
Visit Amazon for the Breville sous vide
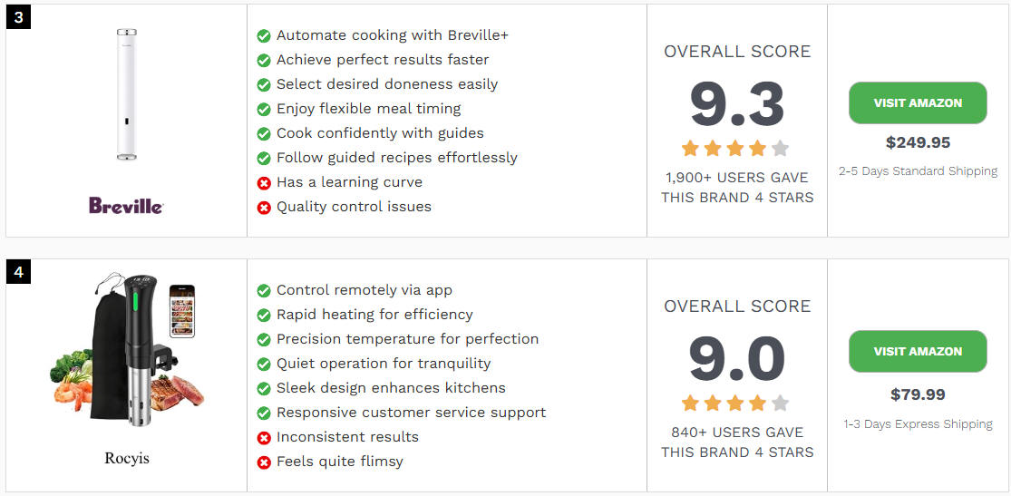pos(918,102)
